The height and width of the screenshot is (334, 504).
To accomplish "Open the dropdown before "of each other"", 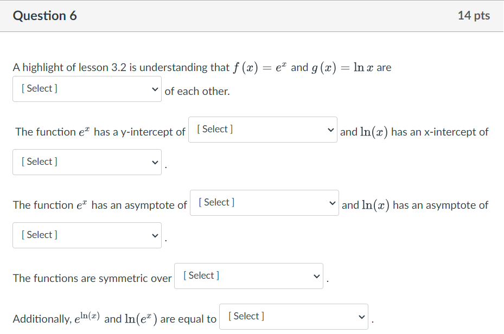I will [87, 89].
